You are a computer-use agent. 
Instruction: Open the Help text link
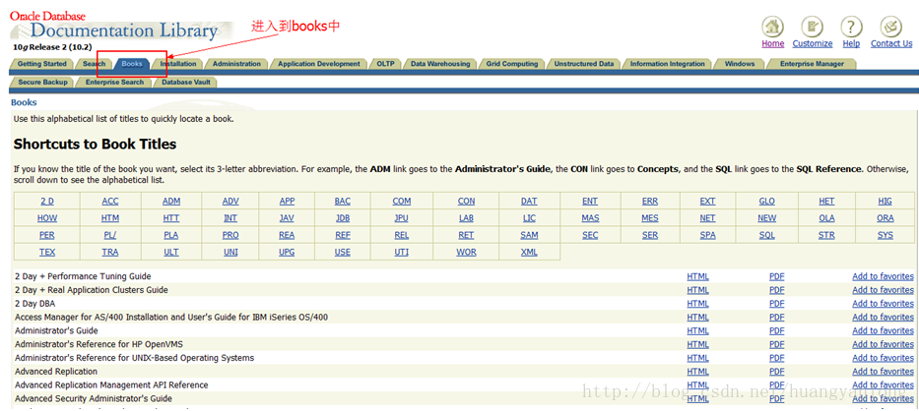851,43
